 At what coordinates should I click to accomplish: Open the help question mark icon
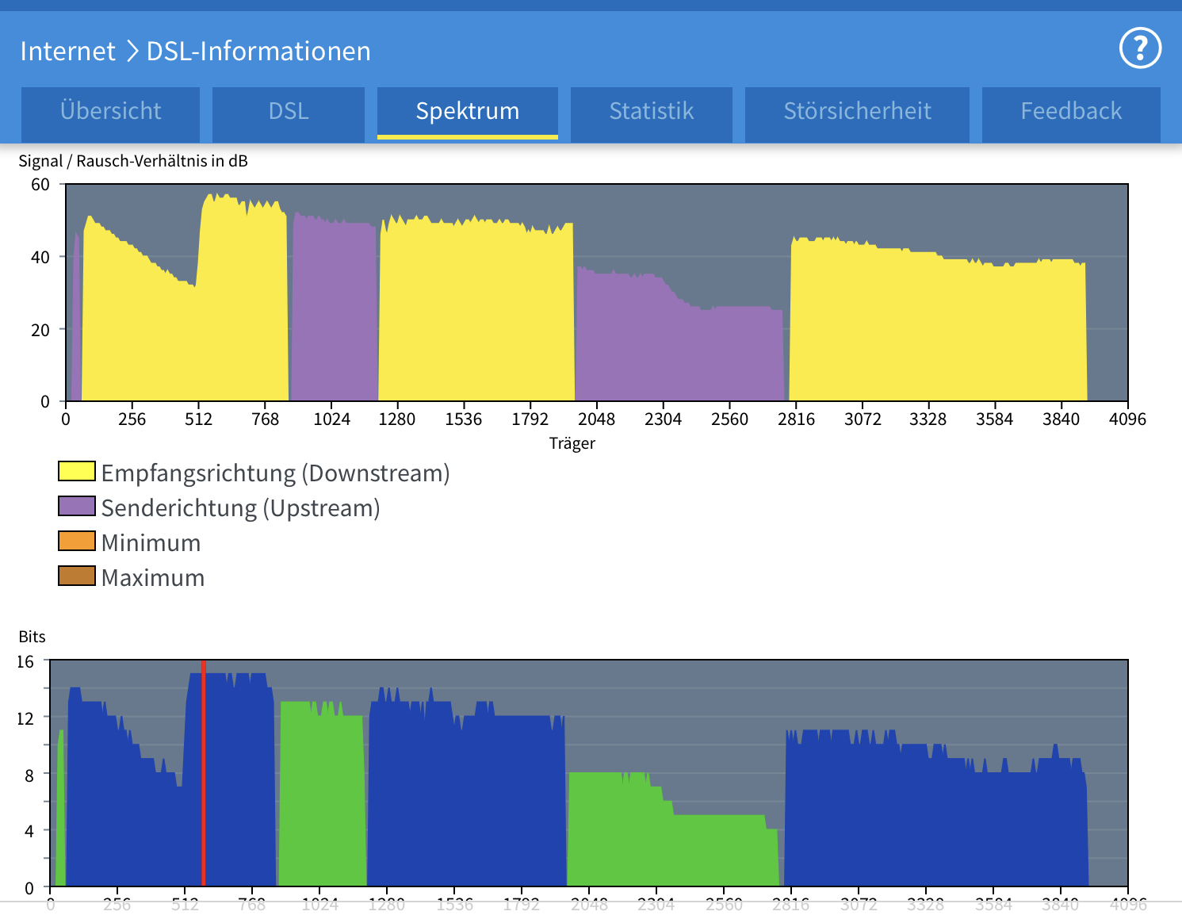[x=1140, y=48]
